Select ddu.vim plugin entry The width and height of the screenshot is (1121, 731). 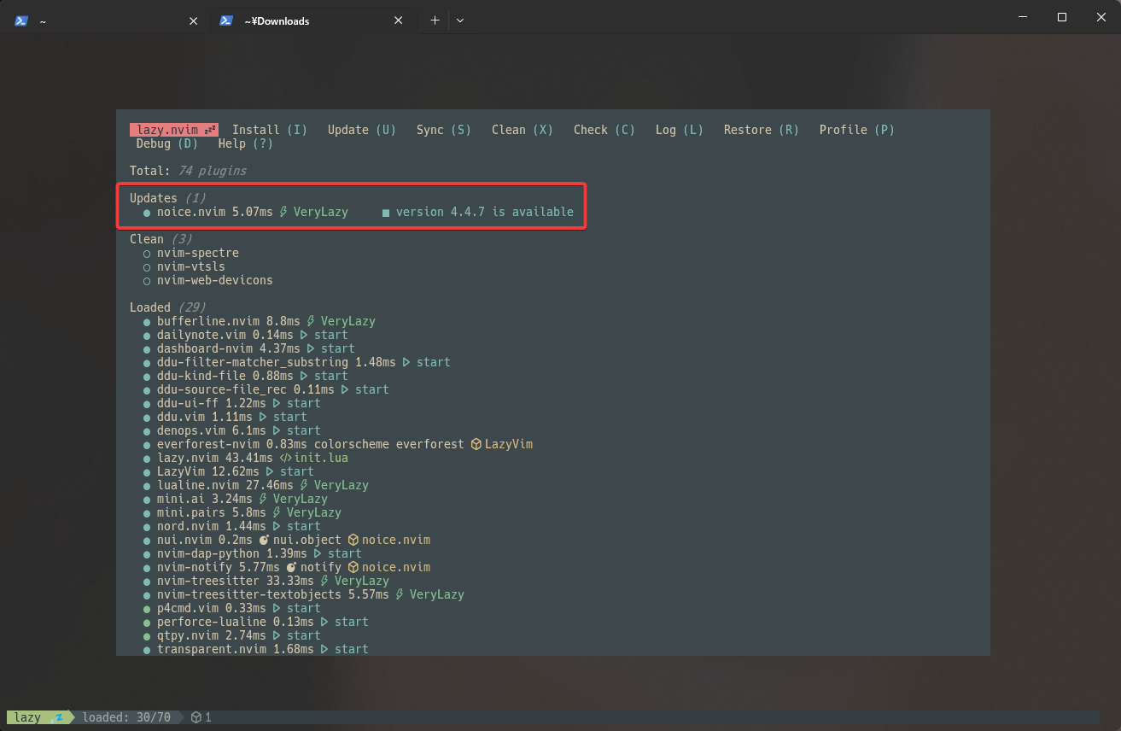[x=181, y=417]
